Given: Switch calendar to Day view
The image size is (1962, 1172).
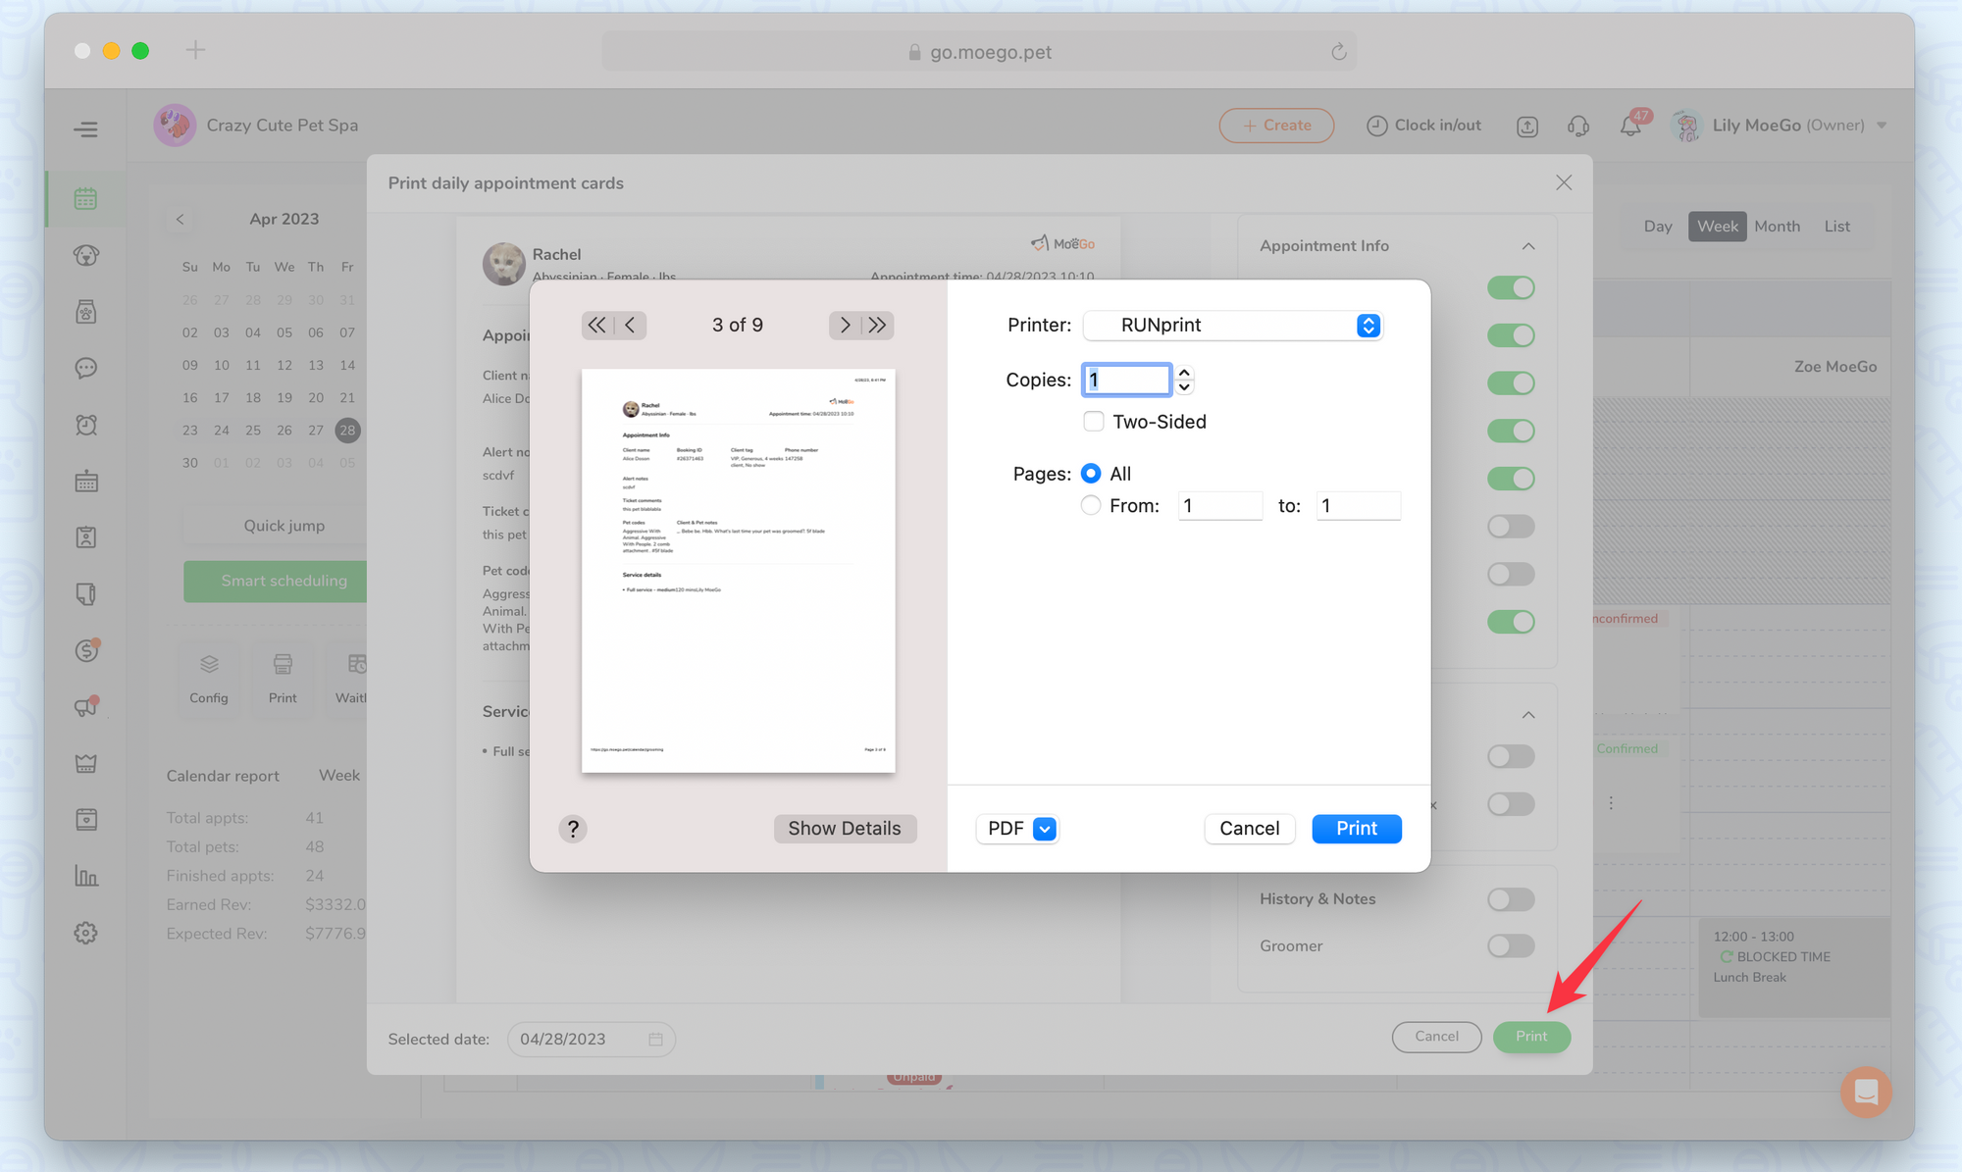Looking at the screenshot, I should [1658, 227].
